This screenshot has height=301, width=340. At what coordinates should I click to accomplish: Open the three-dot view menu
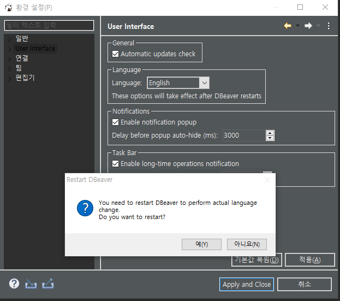329,26
